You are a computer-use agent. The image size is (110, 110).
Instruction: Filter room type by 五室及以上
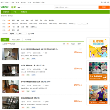34,27
